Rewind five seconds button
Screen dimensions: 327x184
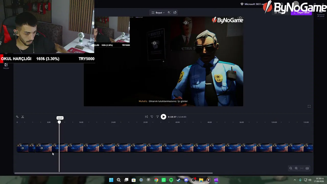click(152, 117)
